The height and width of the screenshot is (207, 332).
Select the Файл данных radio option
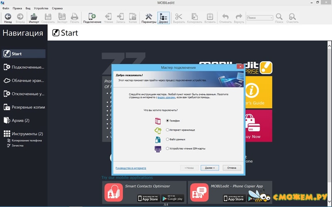(167, 139)
